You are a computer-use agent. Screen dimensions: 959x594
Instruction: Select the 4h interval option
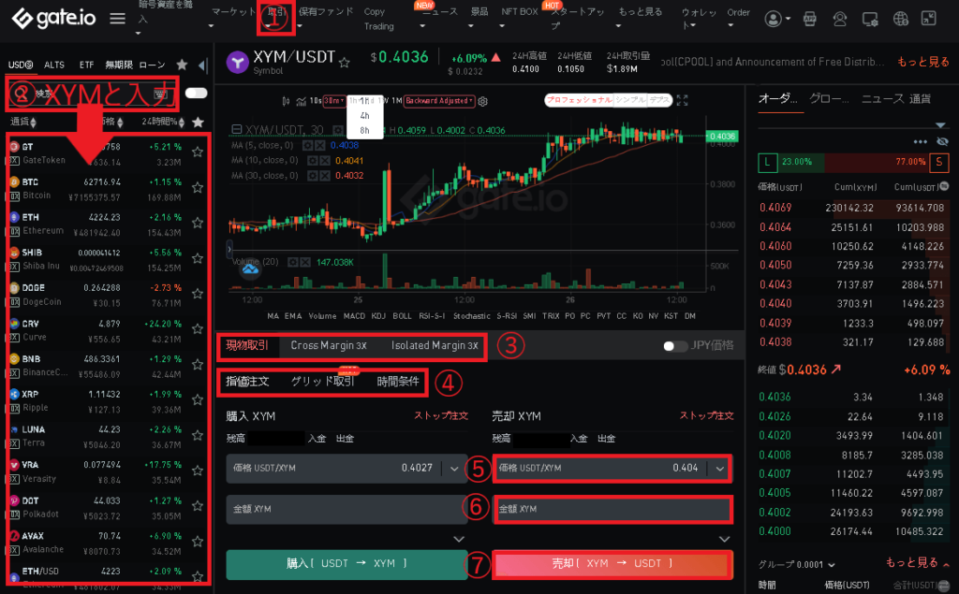click(364, 115)
